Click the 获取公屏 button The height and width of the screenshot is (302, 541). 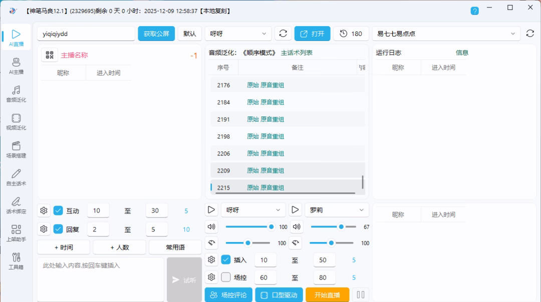click(x=156, y=33)
